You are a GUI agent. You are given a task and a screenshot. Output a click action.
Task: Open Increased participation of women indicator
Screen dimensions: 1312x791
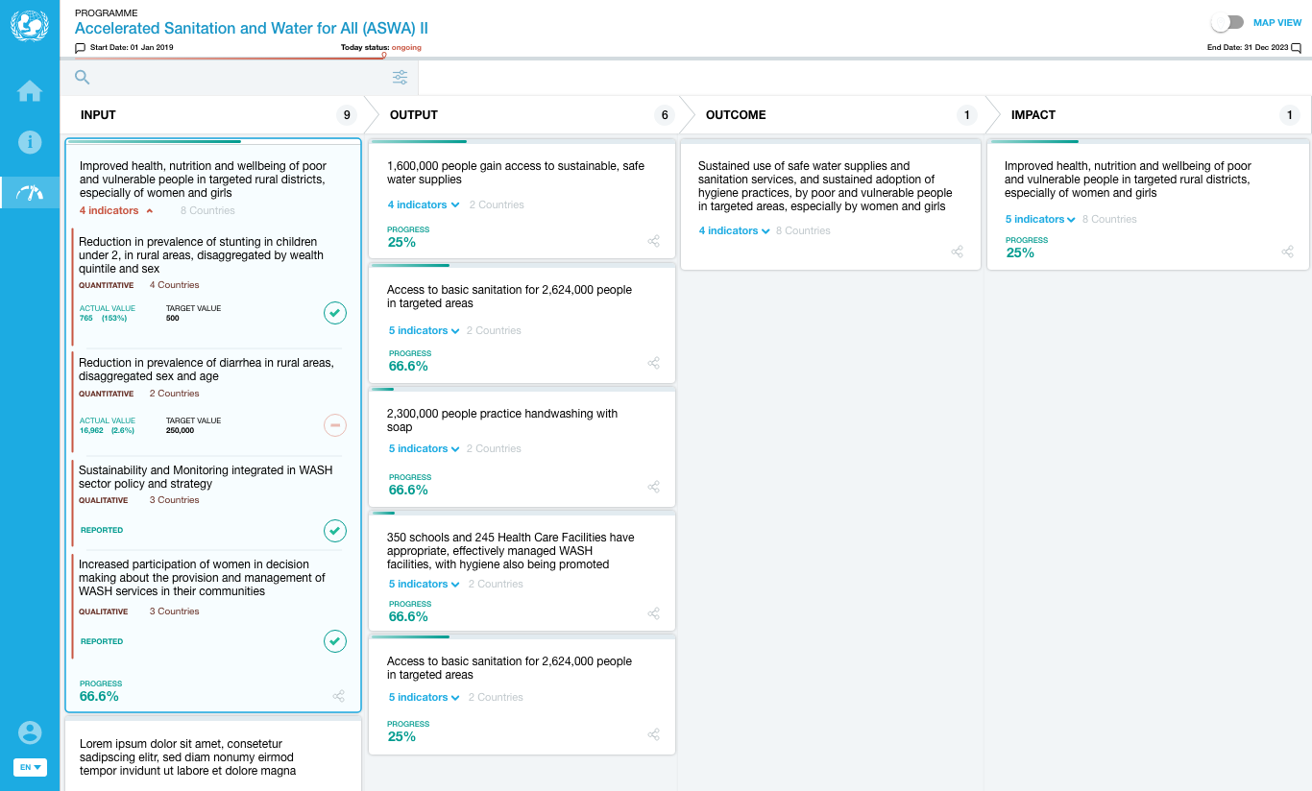[x=202, y=578]
